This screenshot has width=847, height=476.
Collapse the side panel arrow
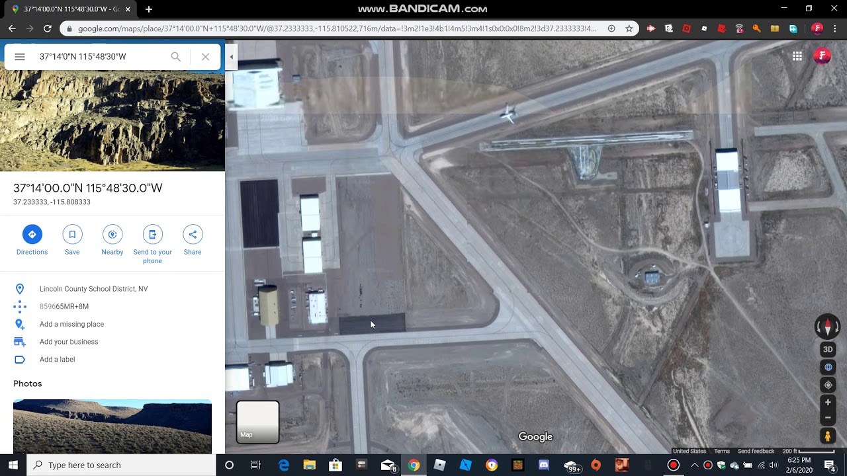pyautogui.click(x=232, y=57)
